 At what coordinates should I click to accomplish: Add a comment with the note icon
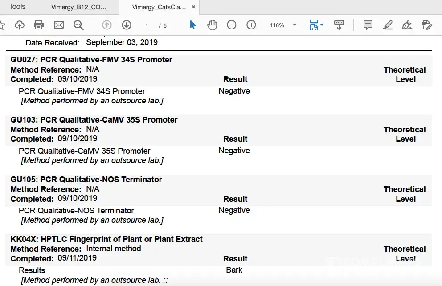point(368,25)
